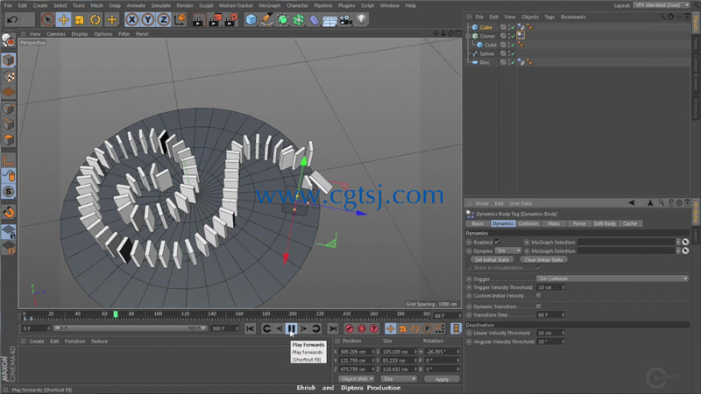Go to end of animation
The width and height of the screenshot is (701, 394).
pyautogui.click(x=333, y=329)
